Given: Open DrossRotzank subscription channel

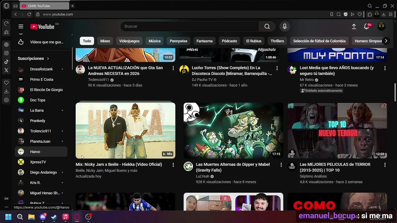Looking at the screenshot, I should (x=41, y=69).
